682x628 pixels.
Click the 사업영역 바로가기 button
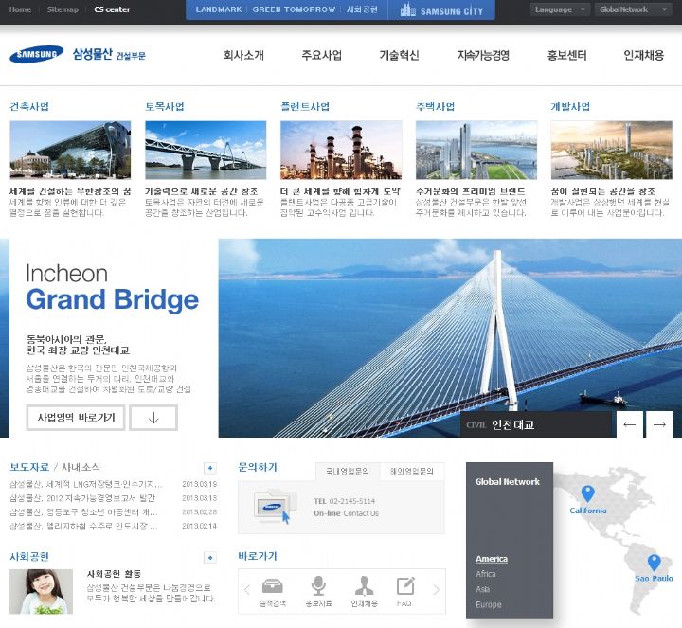tap(76, 418)
